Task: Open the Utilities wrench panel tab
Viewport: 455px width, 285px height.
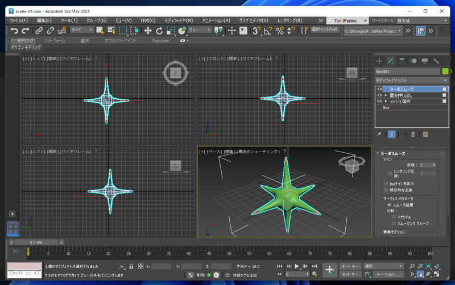Action: tap(436, 61)
